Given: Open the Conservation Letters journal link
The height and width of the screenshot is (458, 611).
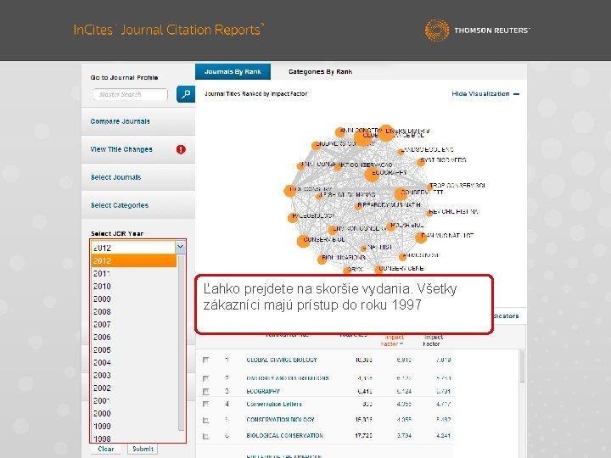Looking at the screenshot, I should click(x=274, y=405).
